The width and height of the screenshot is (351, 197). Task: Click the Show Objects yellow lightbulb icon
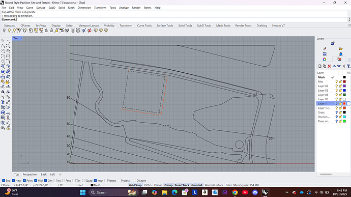click(x=9, y=31)
